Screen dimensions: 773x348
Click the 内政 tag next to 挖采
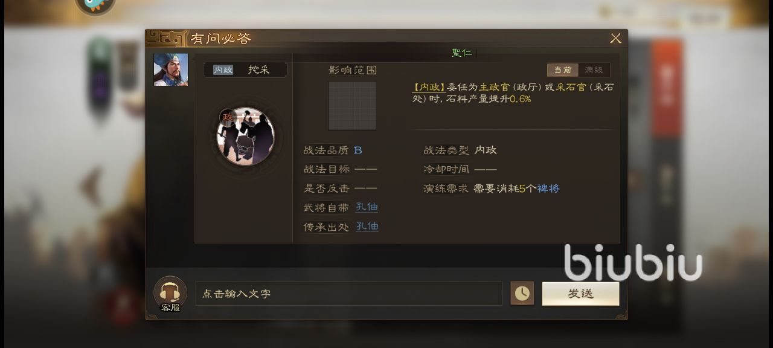tap(223, 69)
